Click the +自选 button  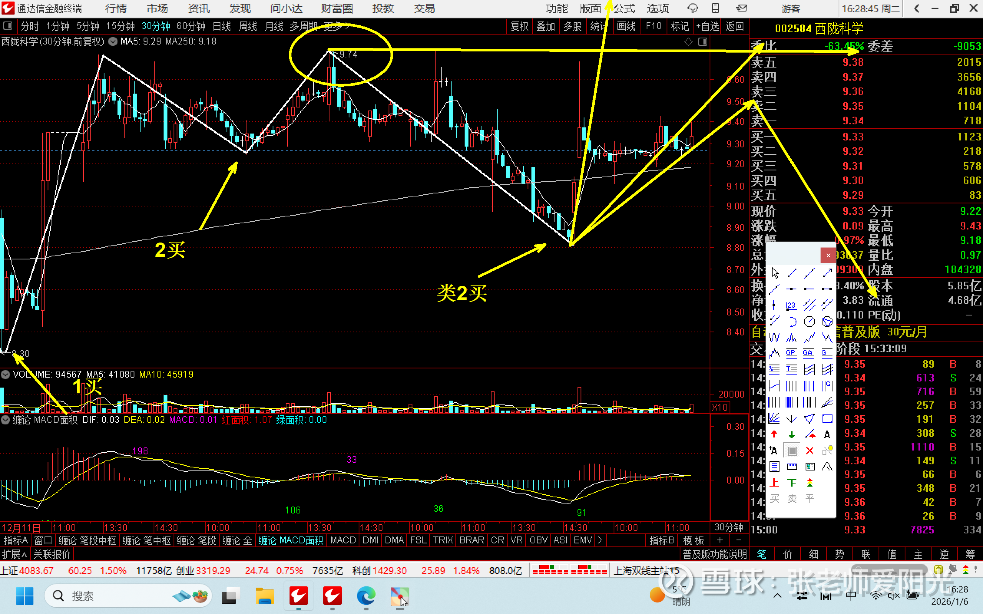coord(708,26)
